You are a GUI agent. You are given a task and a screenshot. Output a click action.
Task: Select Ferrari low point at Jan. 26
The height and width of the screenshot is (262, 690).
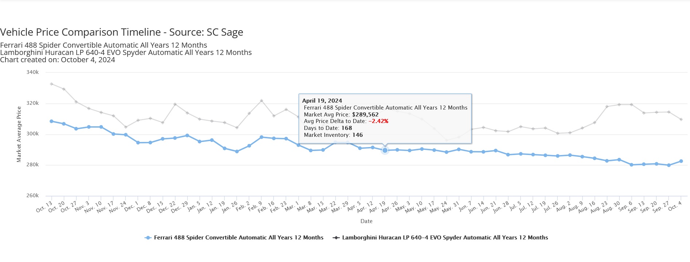coord(237,151)
